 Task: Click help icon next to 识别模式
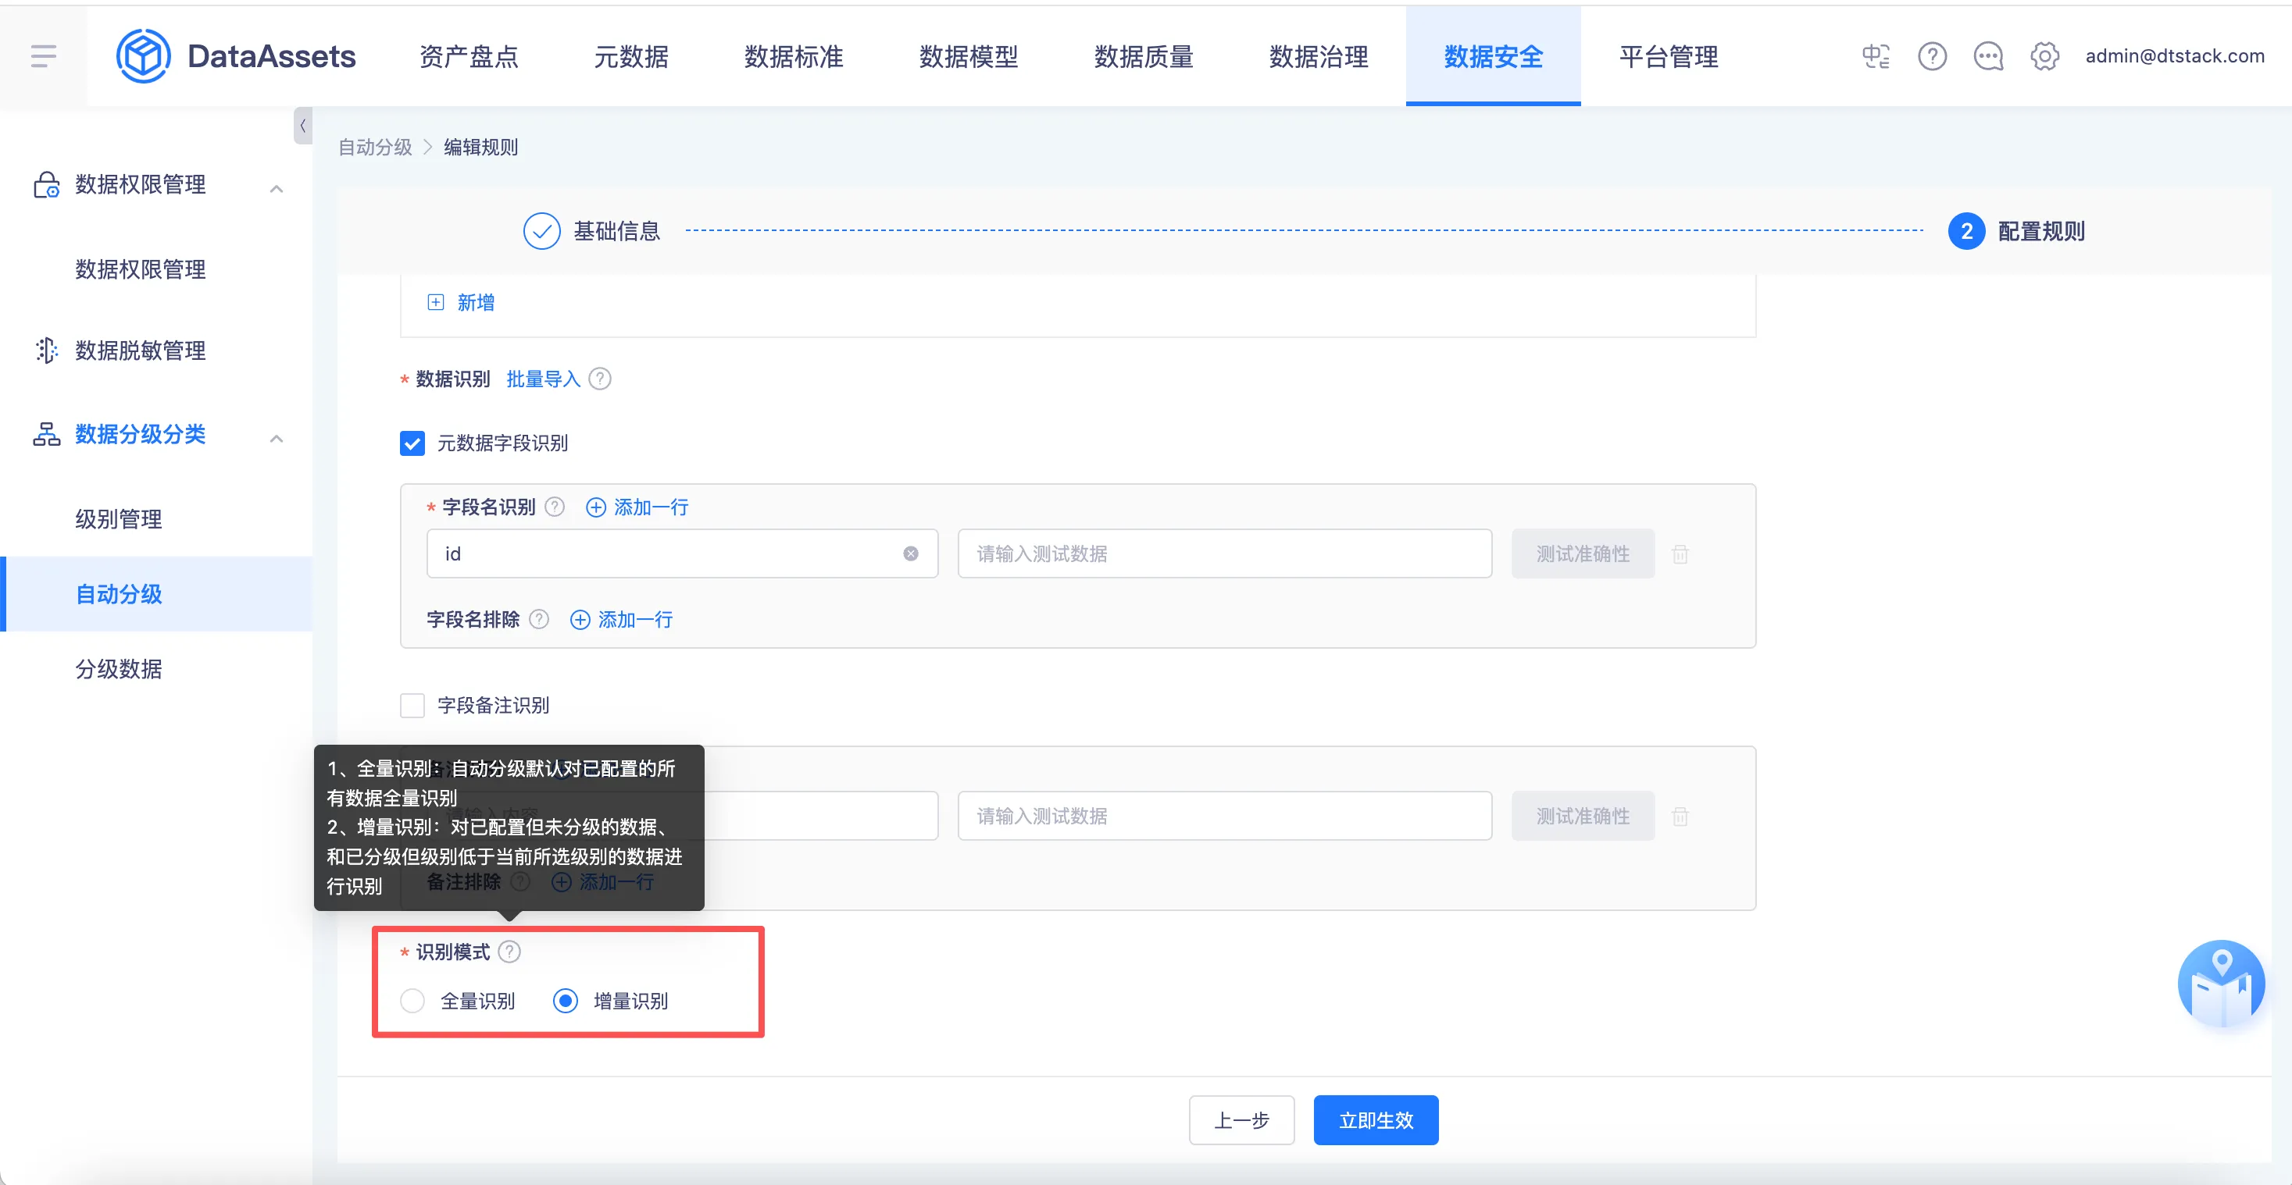click(x=509, y=952)
